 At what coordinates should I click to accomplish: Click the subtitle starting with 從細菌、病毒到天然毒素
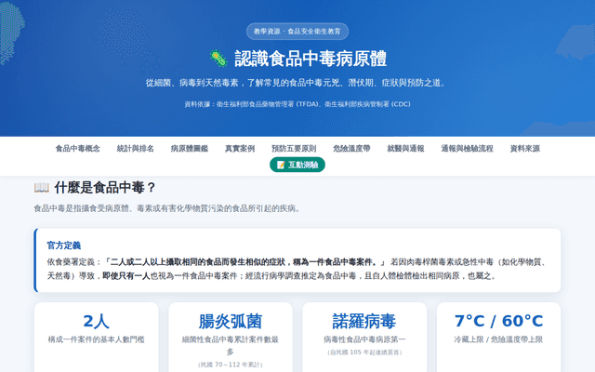[297, 83]
